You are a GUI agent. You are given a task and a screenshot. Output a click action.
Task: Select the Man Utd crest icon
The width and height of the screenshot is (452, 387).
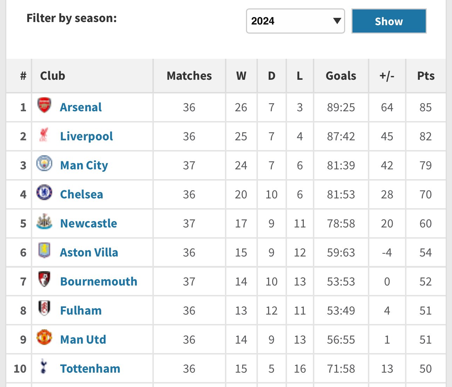44,338
